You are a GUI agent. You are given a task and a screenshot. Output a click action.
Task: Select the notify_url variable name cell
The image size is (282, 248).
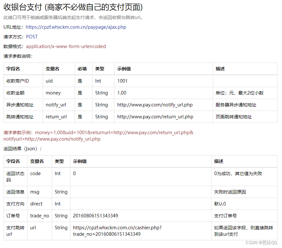(x=59, y=105)
